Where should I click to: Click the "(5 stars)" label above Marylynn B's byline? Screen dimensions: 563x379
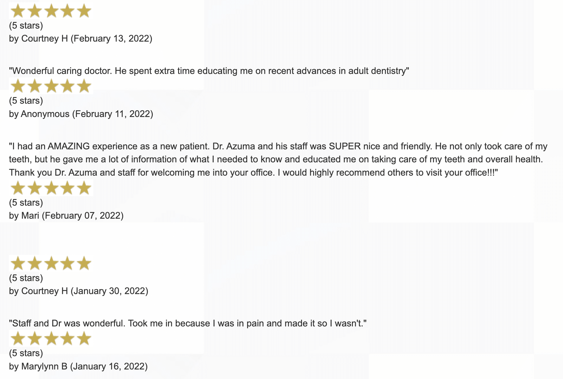pos(26,353)
